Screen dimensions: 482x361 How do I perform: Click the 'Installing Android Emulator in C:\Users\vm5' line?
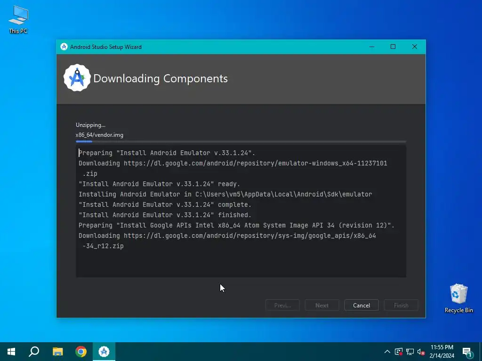click(x=225, y=194)
